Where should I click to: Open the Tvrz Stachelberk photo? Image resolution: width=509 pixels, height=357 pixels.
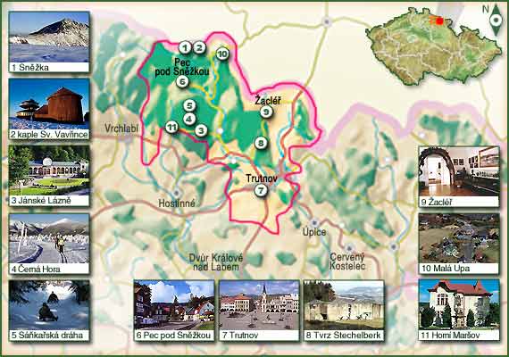coord(344,305)
